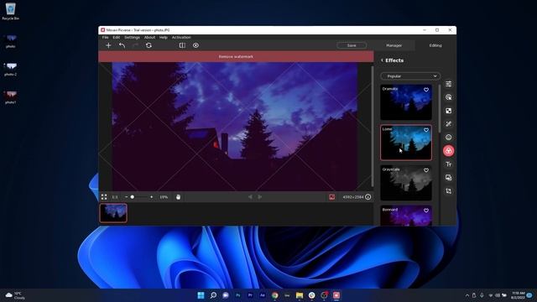The image size is (537, 302).
Task: Add a new image with plus icon
Action: pyautogui.click(x=108, y=45)
